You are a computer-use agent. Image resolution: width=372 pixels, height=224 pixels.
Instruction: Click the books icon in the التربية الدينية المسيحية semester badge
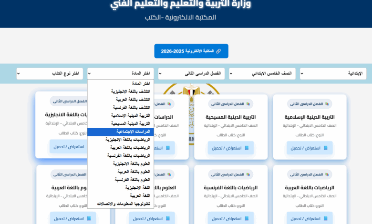pyautogui.click(x=248, y=104)
